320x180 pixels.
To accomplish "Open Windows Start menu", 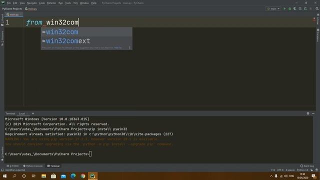I will [4, 176].
